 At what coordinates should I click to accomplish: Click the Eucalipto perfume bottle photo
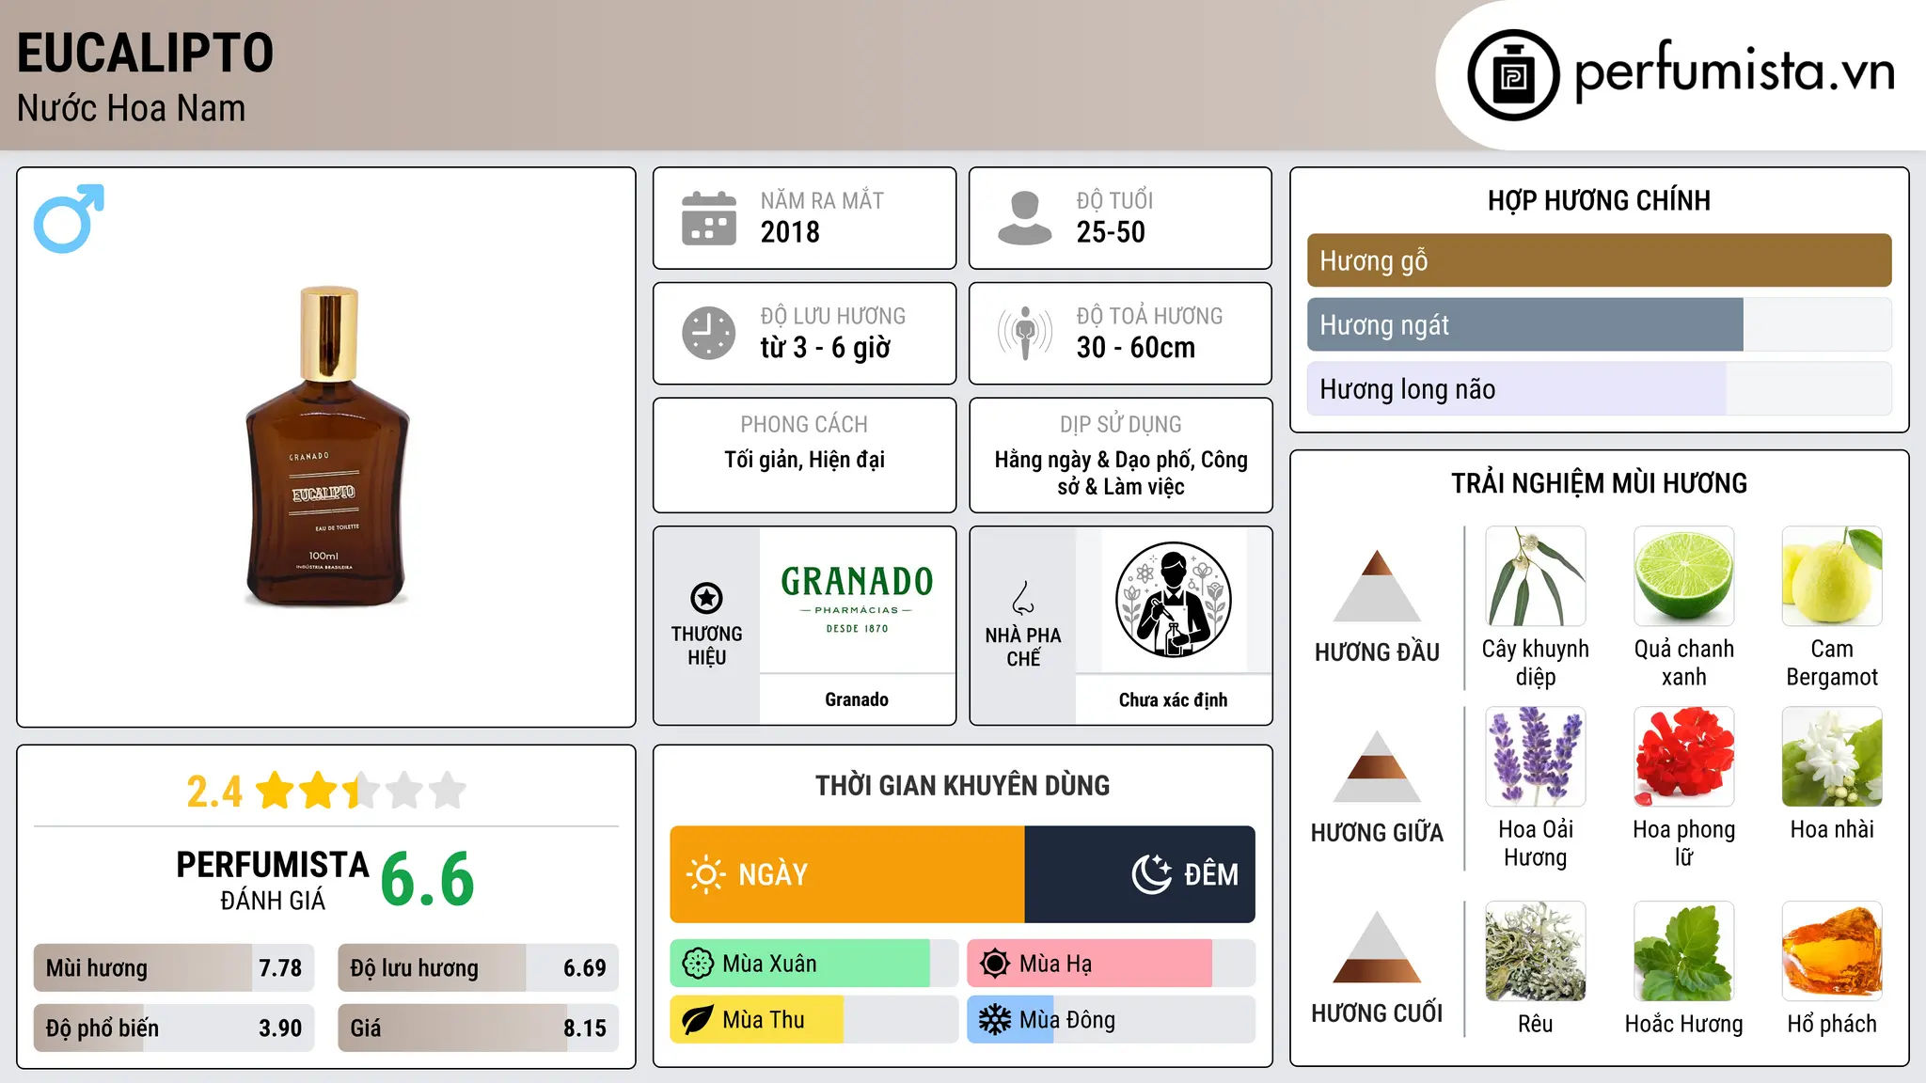pos(327,447)
